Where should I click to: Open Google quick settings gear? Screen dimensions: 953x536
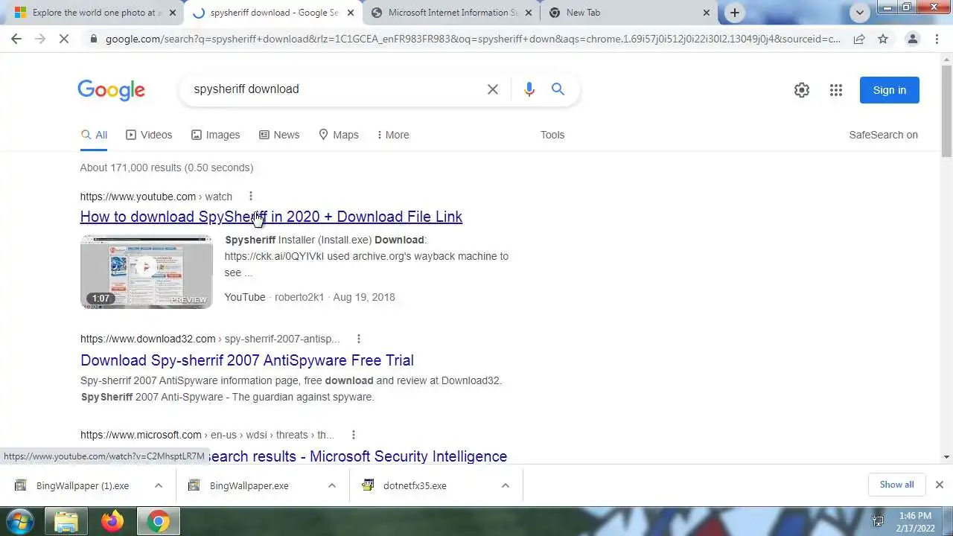click(x=802, y=90)
